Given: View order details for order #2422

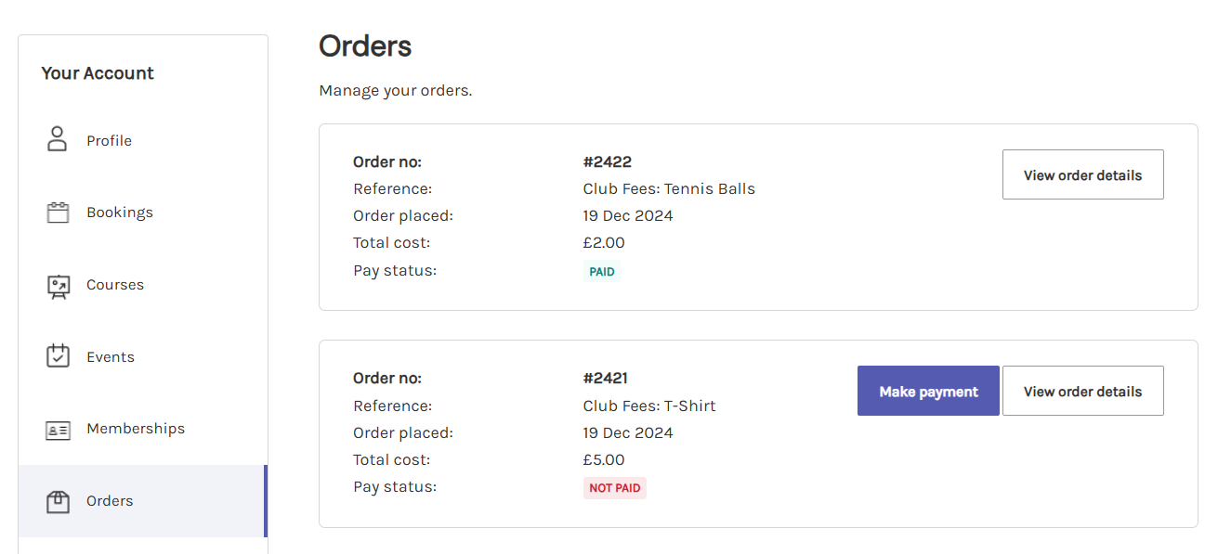Looking at the screenshot, I should coord(1082,174).
